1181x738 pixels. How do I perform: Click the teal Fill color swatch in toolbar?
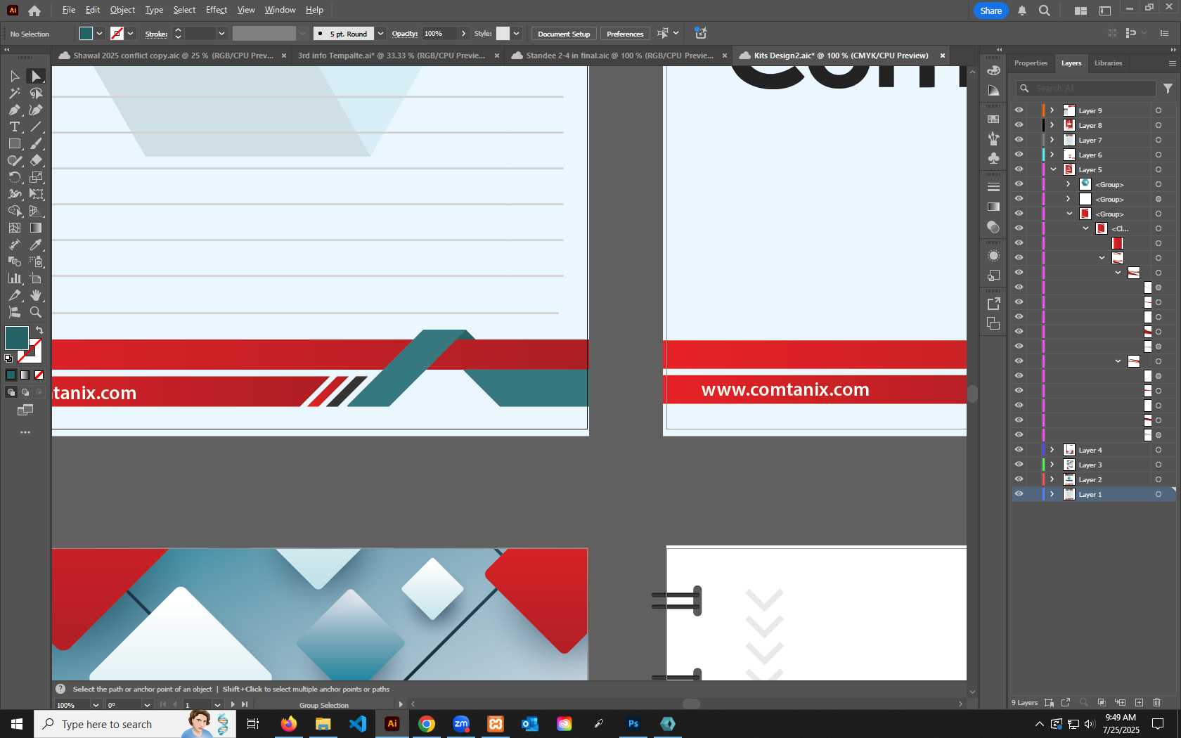16,338
